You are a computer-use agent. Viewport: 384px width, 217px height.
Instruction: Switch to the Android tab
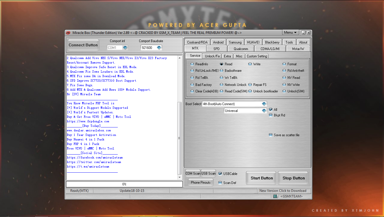click(x=218, y=42)
